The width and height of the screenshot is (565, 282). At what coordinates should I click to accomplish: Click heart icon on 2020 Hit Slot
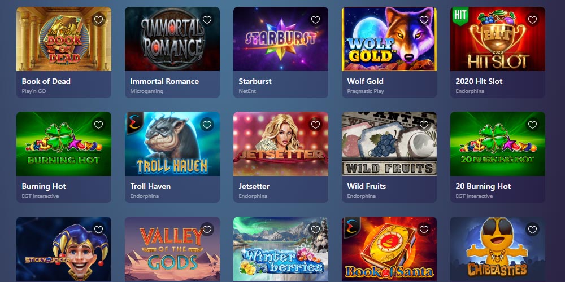click(x=533, y=19)
